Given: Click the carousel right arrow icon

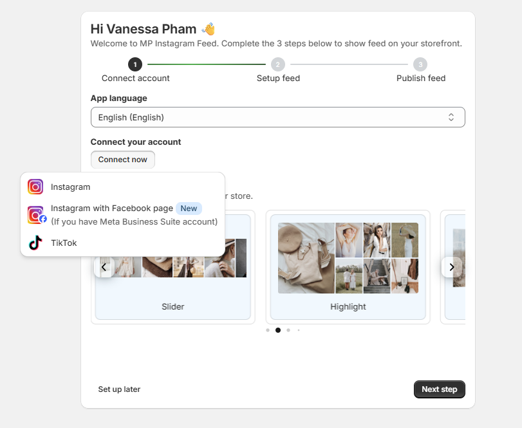Looking at the screenshot, I should point(452,267).
